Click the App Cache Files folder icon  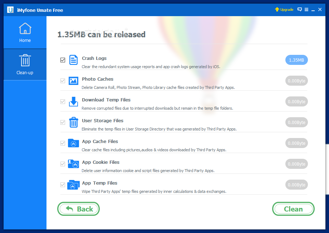[73, 143]
